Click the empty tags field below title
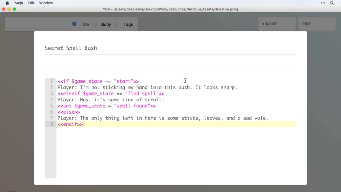 pos(170,62)
